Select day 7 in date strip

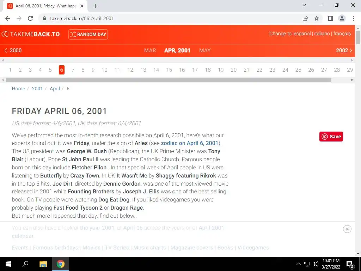click(x=73, y=70)
